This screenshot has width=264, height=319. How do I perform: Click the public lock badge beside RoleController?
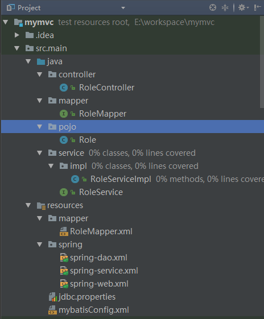point(73,88)
